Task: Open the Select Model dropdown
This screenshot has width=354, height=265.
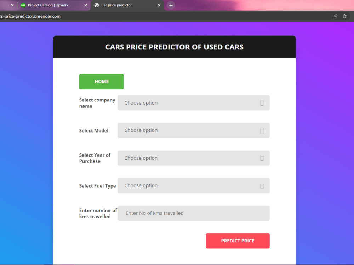Action: pyautogui.click(x=193, y=130)
